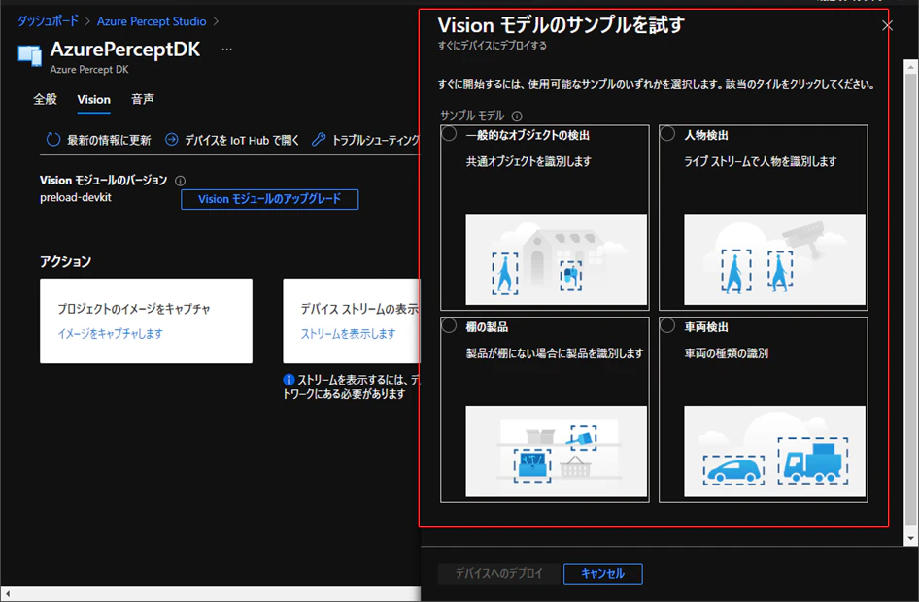Click the プロジェクトのイメージをキャプチャ card title

click(x=134, y=309)
